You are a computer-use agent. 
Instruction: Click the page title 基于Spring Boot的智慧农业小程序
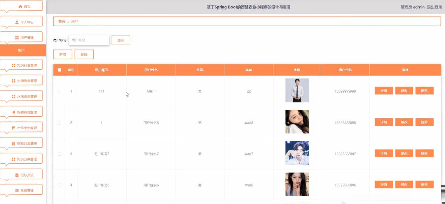pyautogui.click(x=249, y=7)
